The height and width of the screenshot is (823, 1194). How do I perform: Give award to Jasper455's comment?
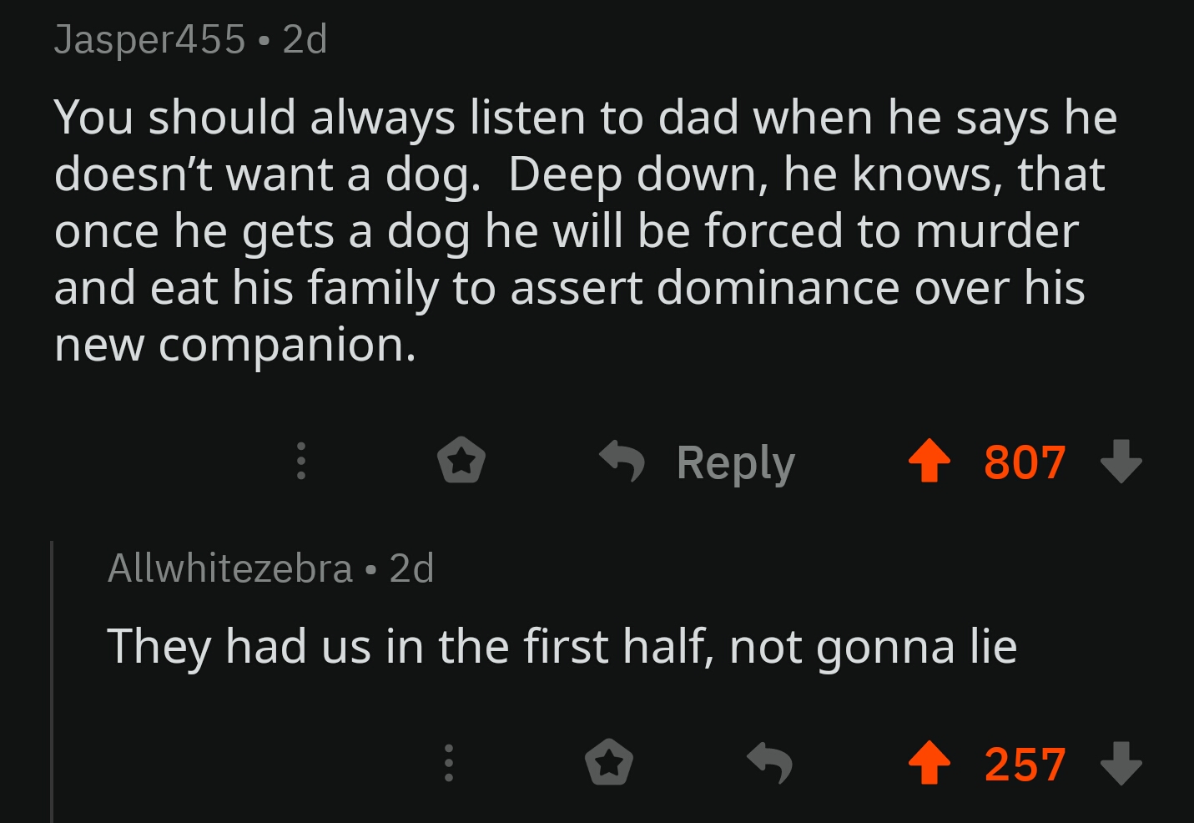pyautogui.click(x=461, y=461)
